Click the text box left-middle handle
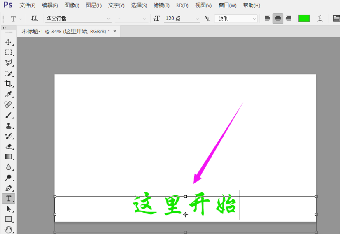This screenshot has height=234, width=340. click(55, 215)
